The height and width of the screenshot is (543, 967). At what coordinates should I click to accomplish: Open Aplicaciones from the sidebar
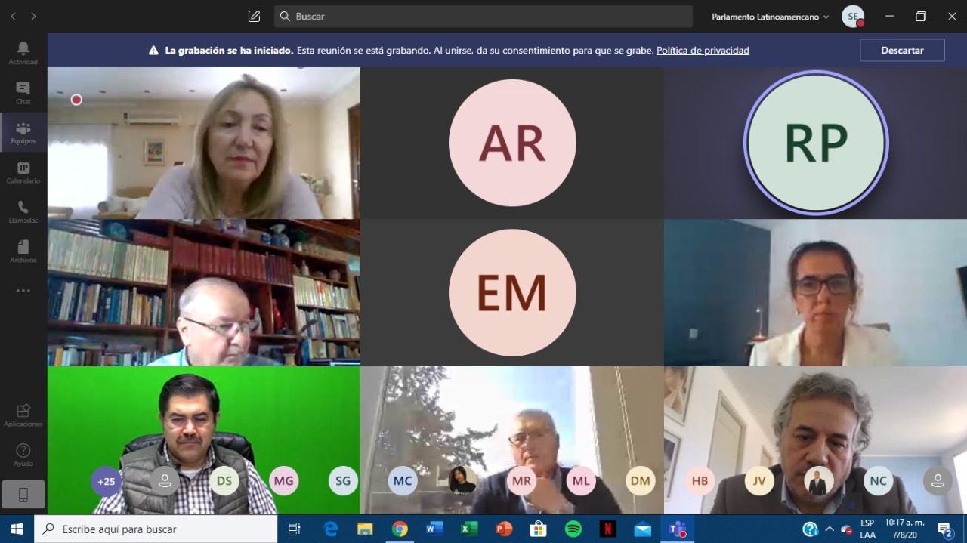23,415
